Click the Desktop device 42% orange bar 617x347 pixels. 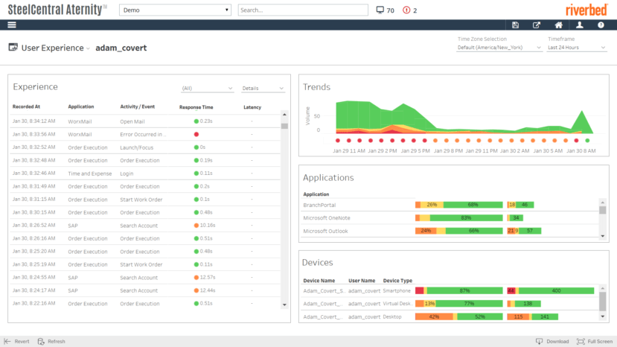pos(434,316)
